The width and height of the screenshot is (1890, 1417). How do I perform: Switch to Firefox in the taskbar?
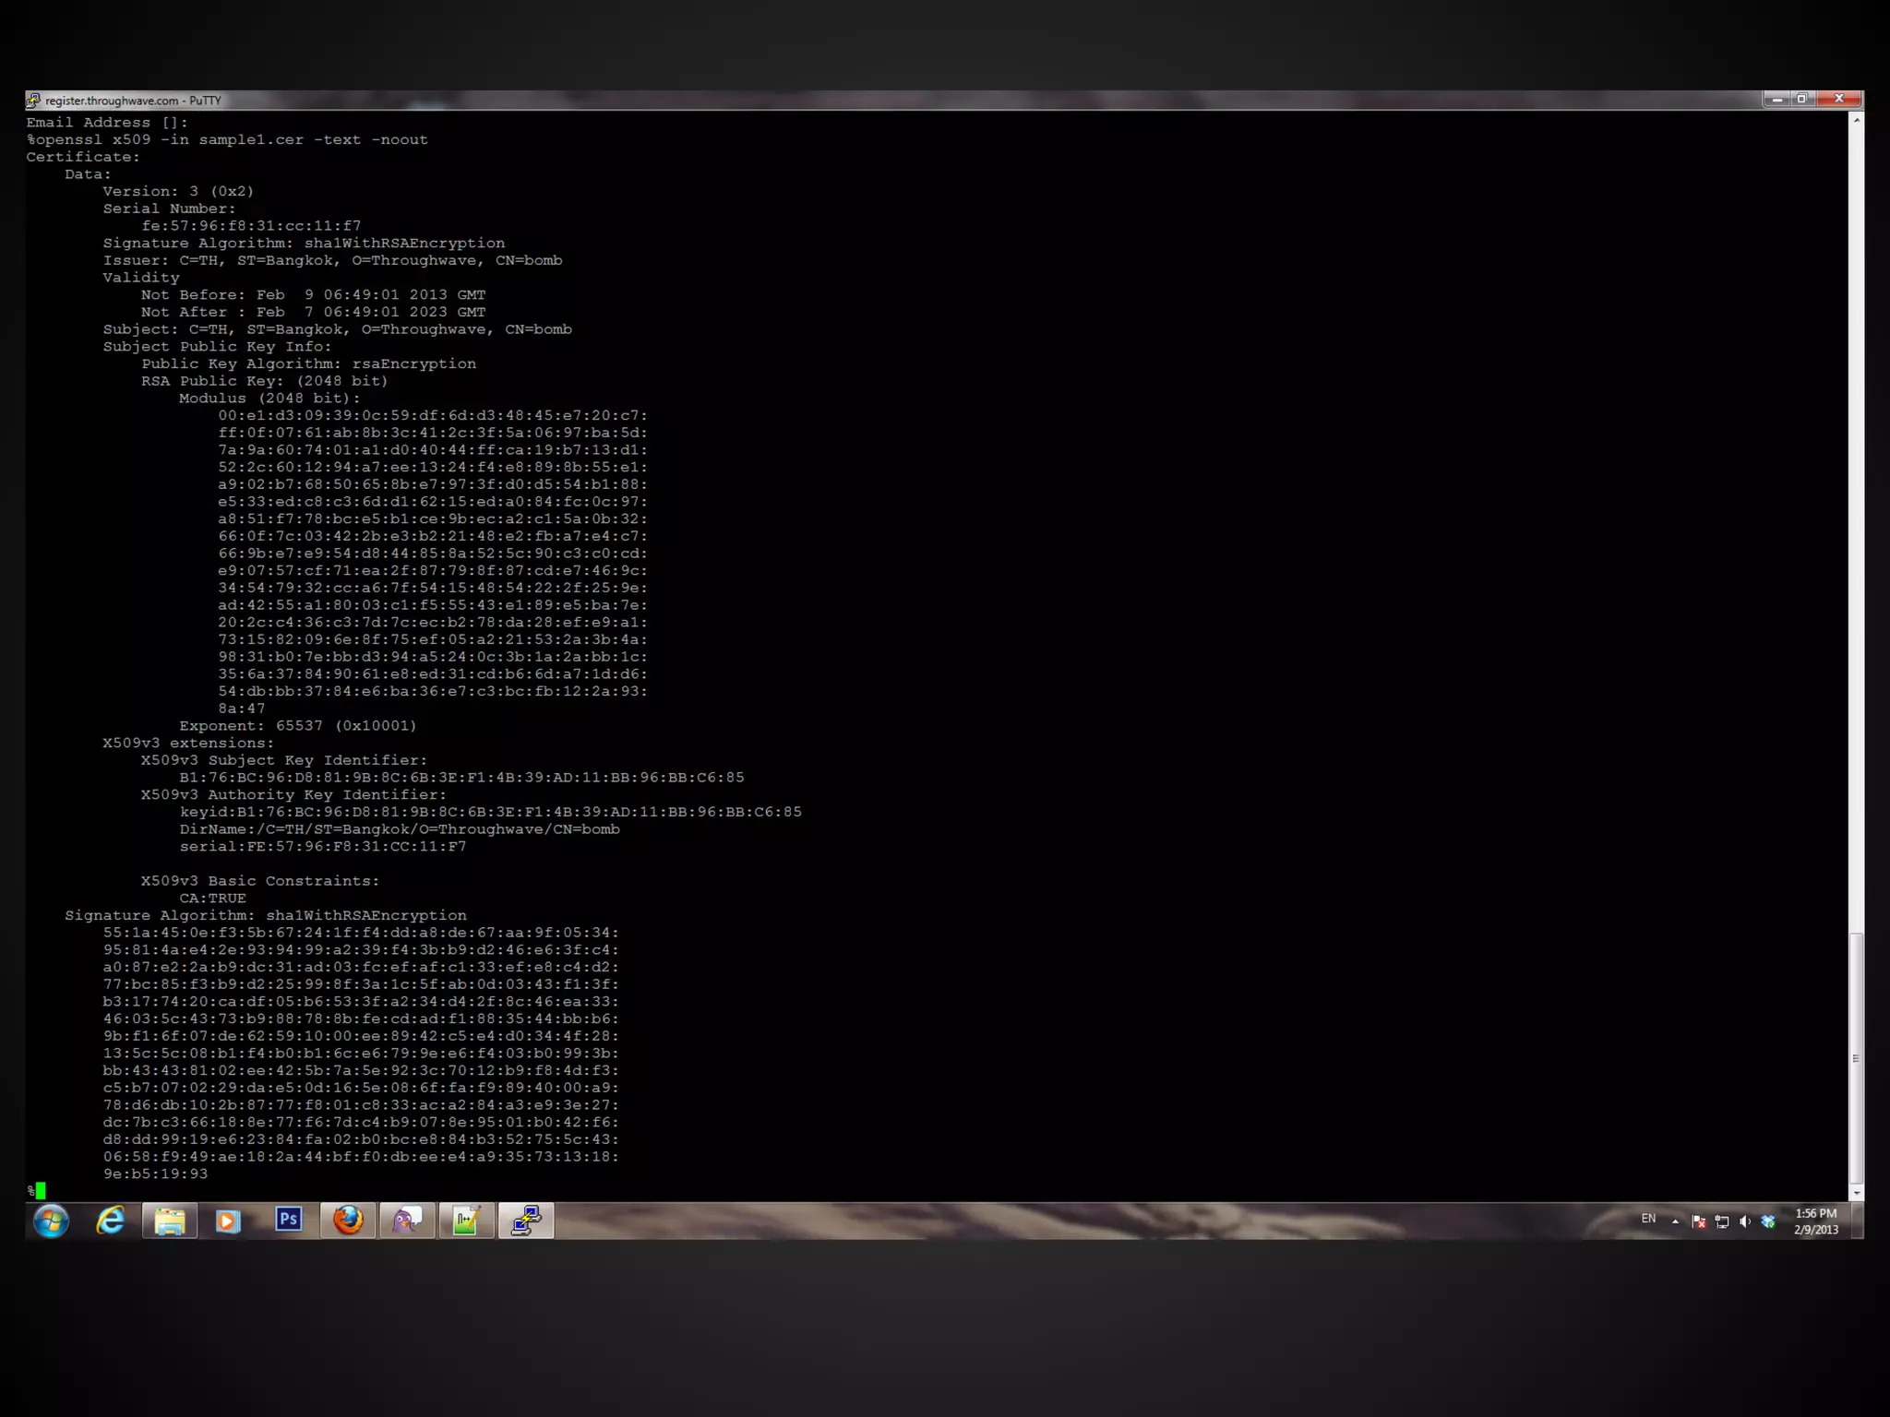[x=348, y=1221]
